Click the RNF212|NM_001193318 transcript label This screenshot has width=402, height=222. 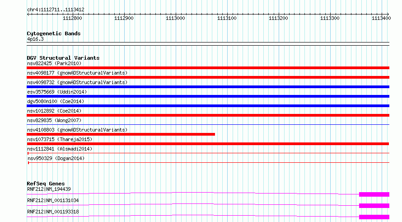(x=53, y=212)
